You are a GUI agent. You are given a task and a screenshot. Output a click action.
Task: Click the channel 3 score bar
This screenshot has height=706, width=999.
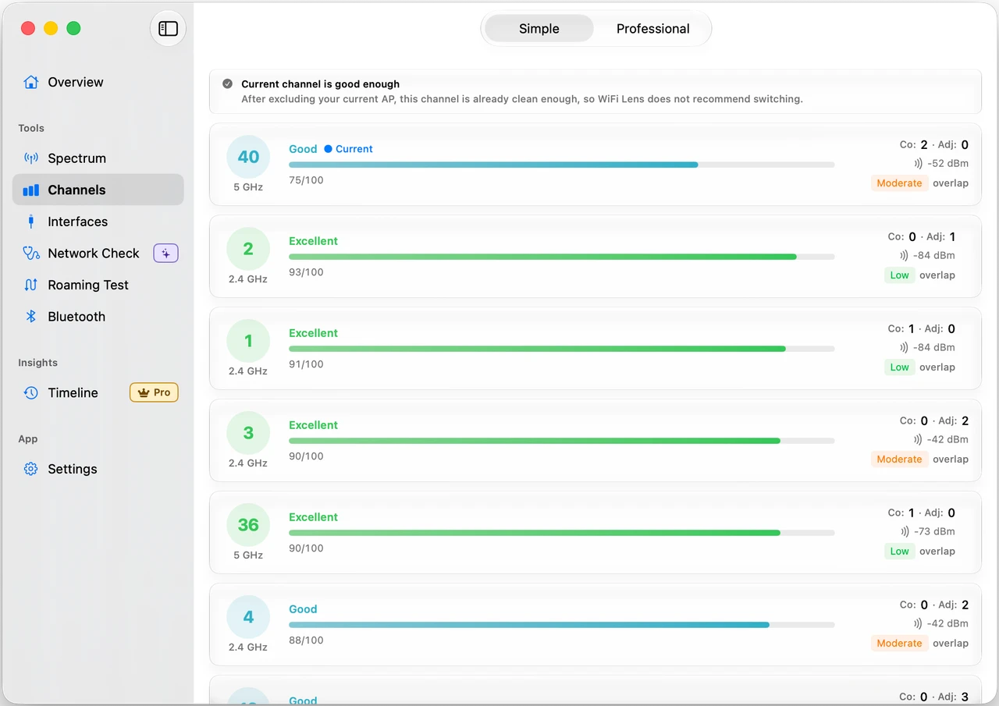562,441
